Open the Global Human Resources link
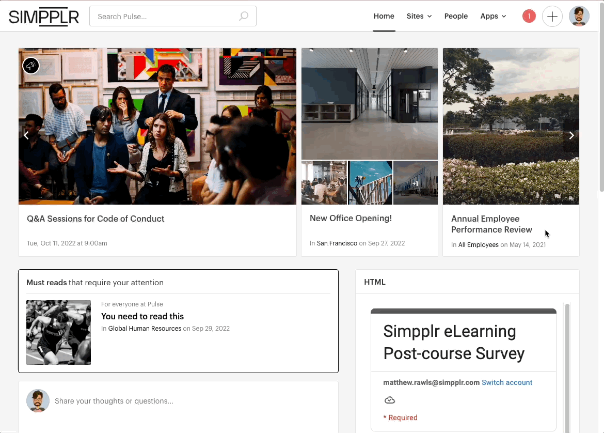 tap(145, 329)
